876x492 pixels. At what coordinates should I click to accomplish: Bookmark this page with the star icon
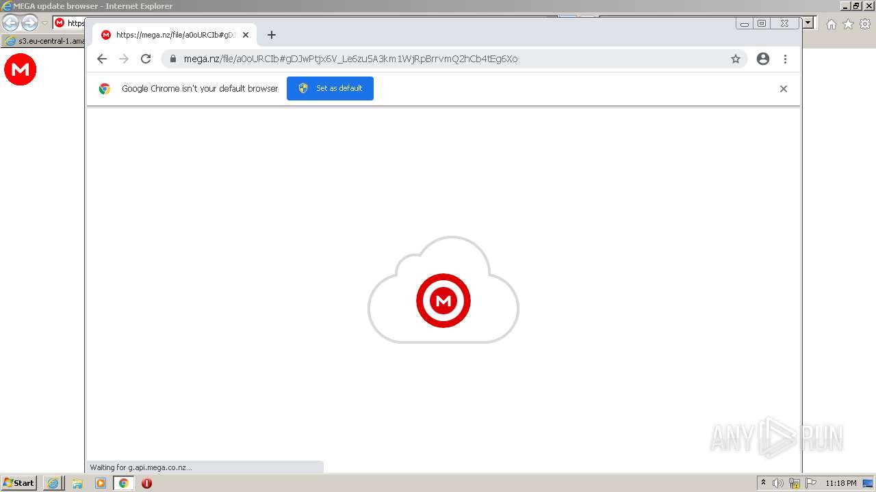[x=736, y=59]
